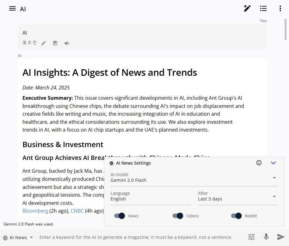
Task: Click 'Date: March 24, 2025' text
Action: pyautogui.click(x=46, y=88)
